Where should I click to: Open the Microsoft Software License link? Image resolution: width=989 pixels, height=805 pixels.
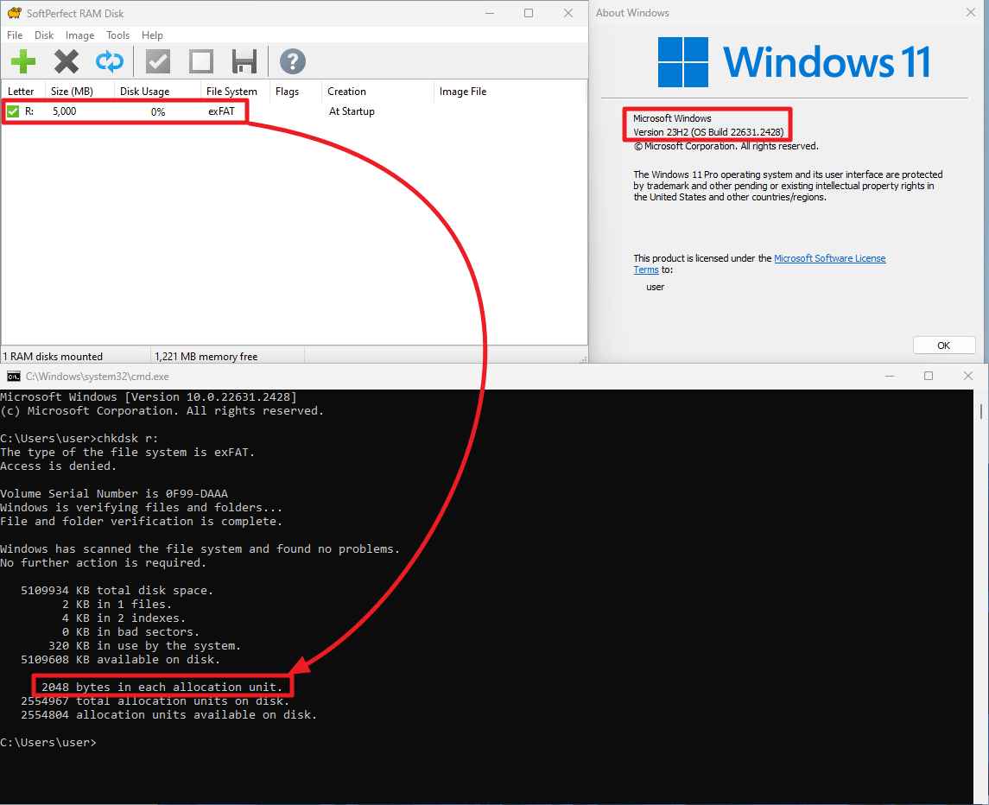tap(830, 258)
